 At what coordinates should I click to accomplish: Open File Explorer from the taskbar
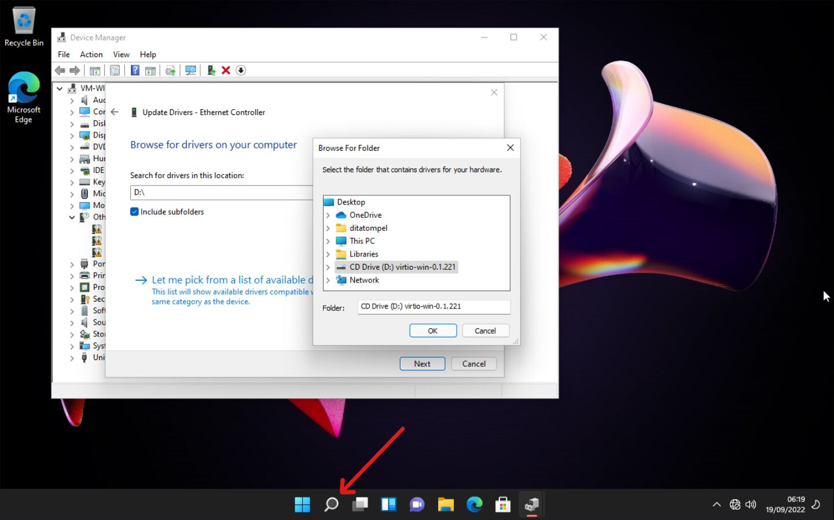[446, 504]
